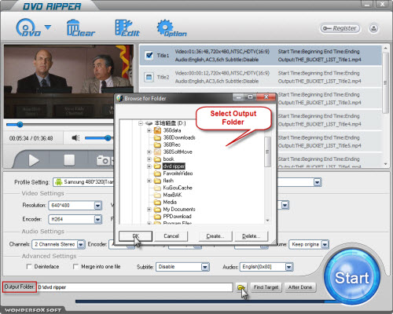This screenshot has width=393, height=314.
Task: Collapse the D: drive tree node
Action: pos(141,123)
